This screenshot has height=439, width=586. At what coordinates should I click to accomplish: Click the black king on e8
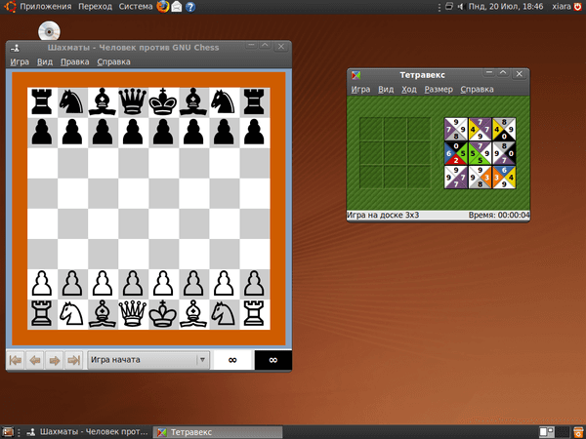pyautogui.click(x=163, y=102)
